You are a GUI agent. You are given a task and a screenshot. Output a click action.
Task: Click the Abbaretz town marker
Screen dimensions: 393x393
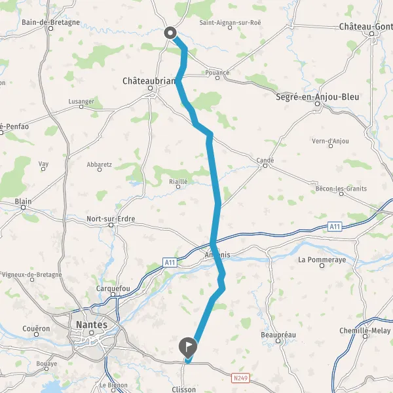[x=100, y=170]
